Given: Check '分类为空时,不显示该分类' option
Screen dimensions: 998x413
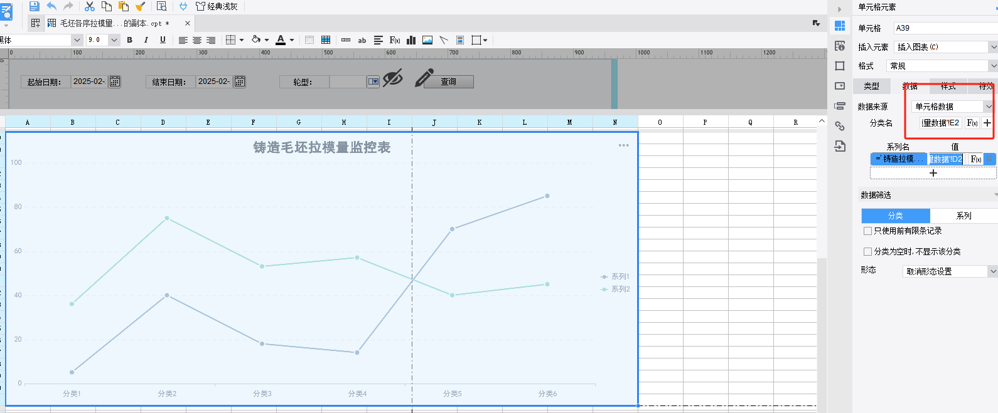Looking at the screenshot, I should point(867,251).
